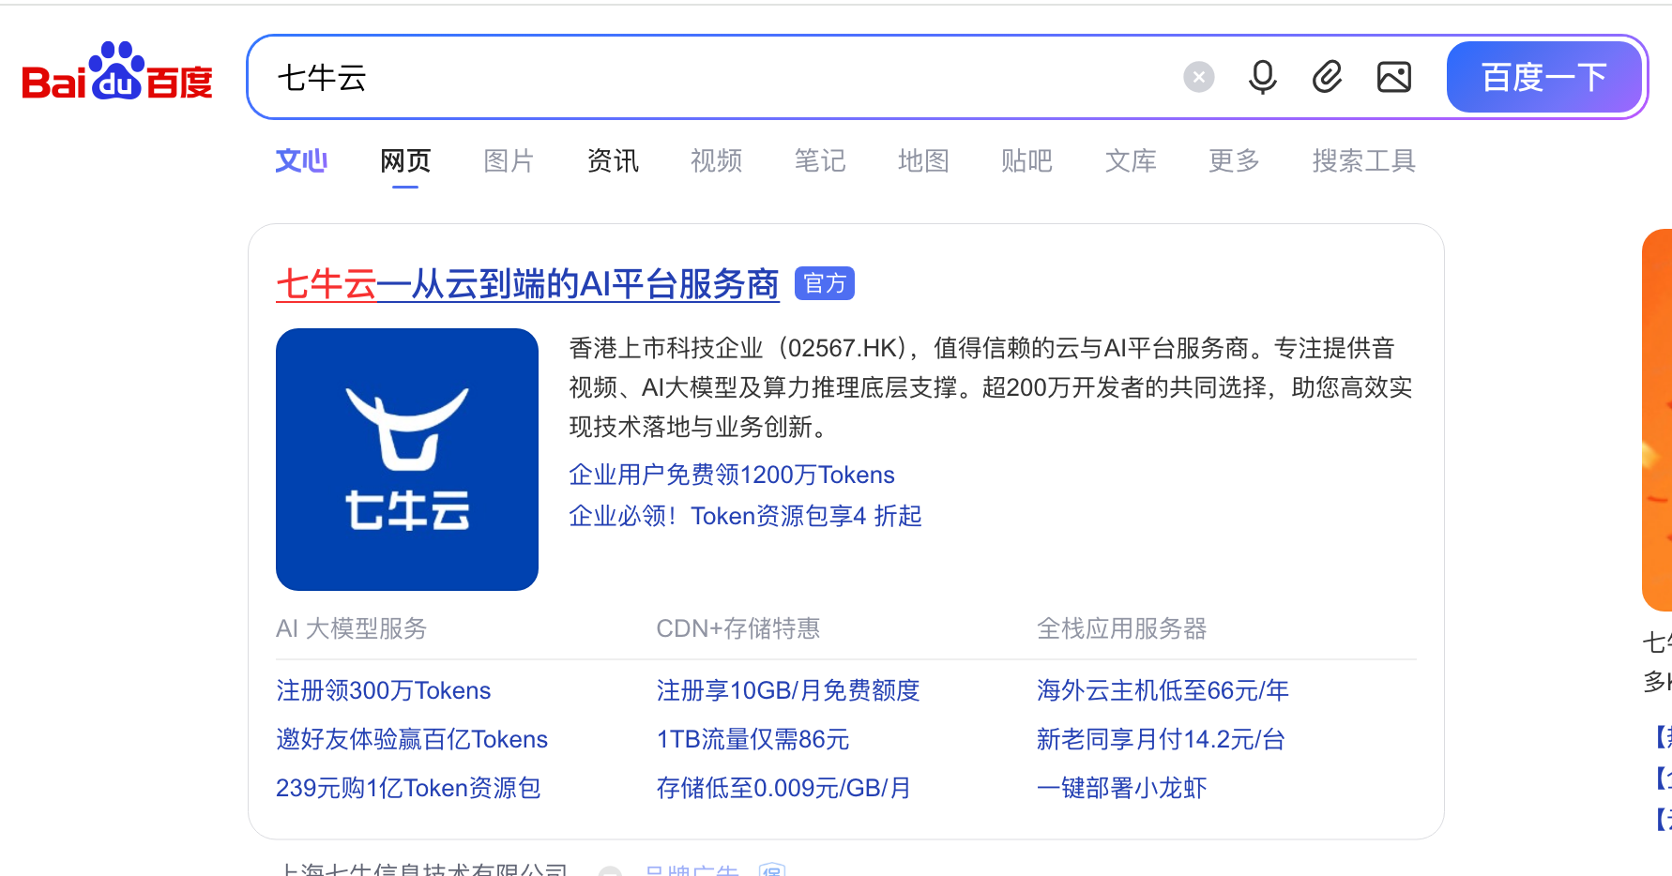The image size is (1672, 876).
Task: Click the AI 大模型服务 heading
Action: (x=351, y=628)
